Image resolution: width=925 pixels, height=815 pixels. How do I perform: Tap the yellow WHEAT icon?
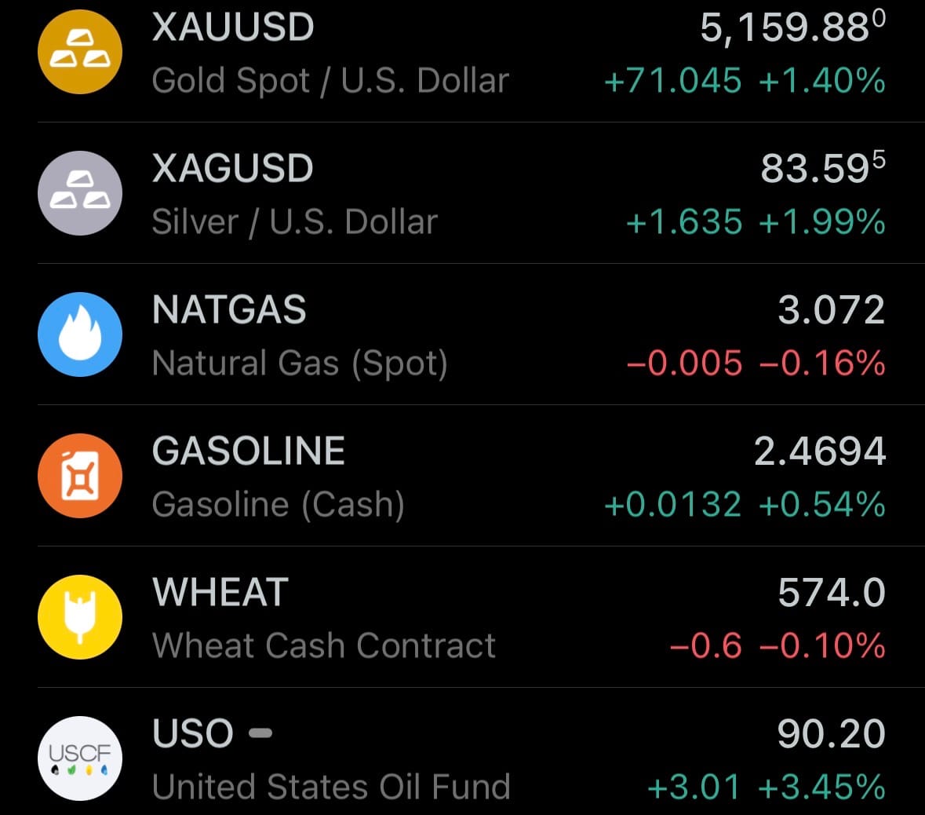coord(80,617)
